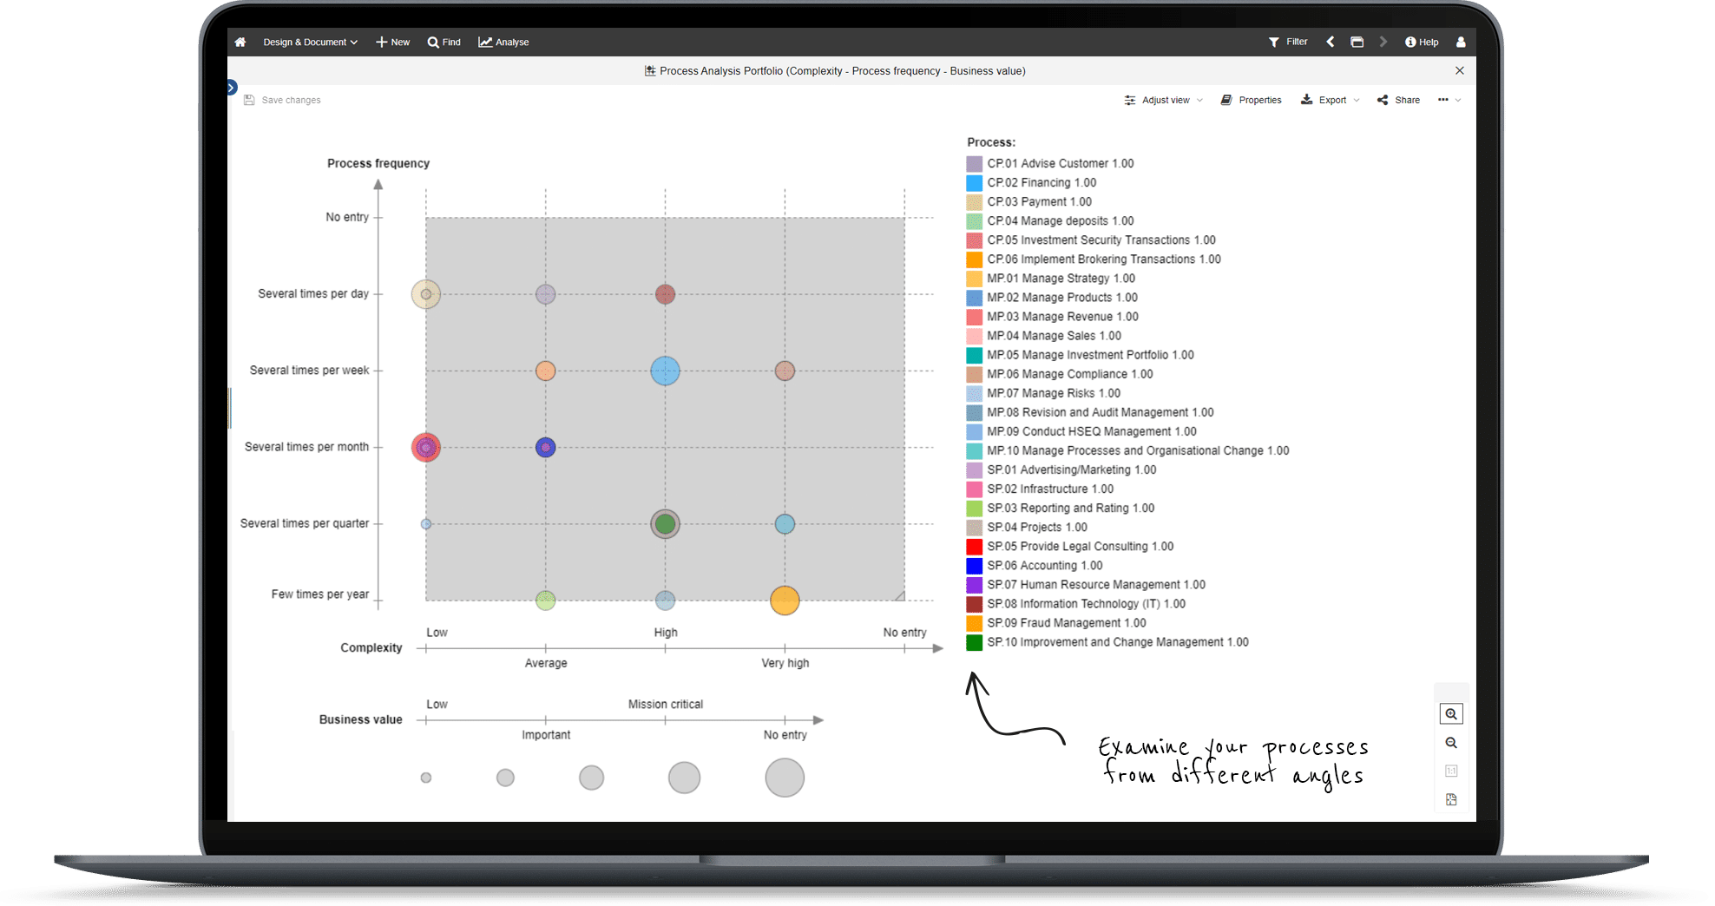Open the Adjust view dropdown
1715x906 pixels.
[x=1163, y=100]
